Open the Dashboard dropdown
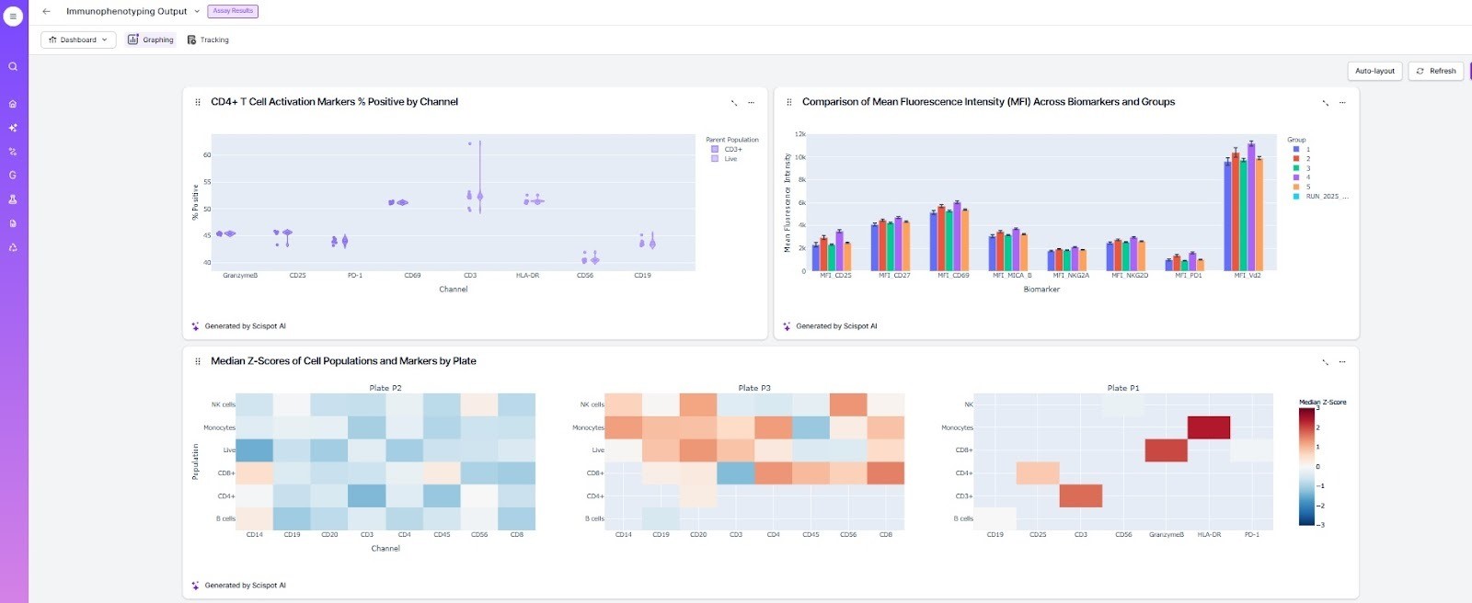 click(78, 40)
